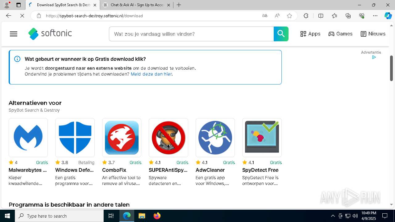Click the ComboFix title link
Image resolution: width=395 pixels, height=222 pixels.
pos(114,170)
